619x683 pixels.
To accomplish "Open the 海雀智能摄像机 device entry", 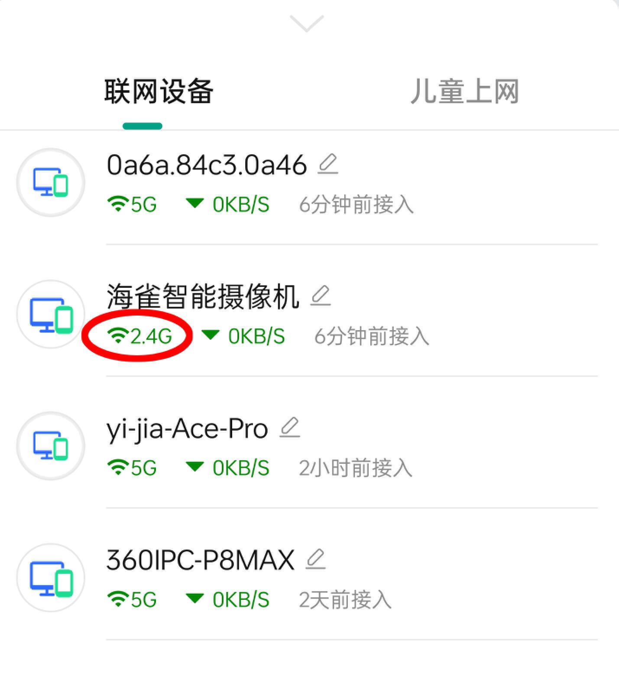I will (x=203, y=296).
